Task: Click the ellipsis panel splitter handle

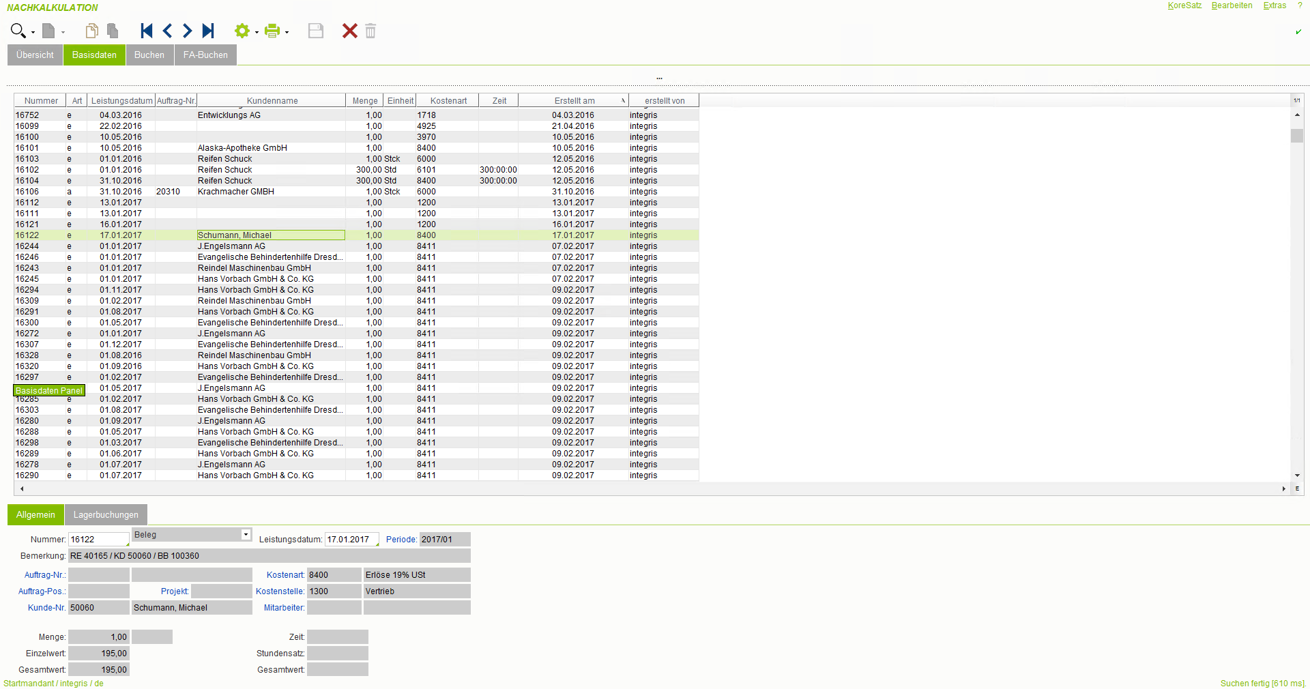Action: click(x=659, y=78)
